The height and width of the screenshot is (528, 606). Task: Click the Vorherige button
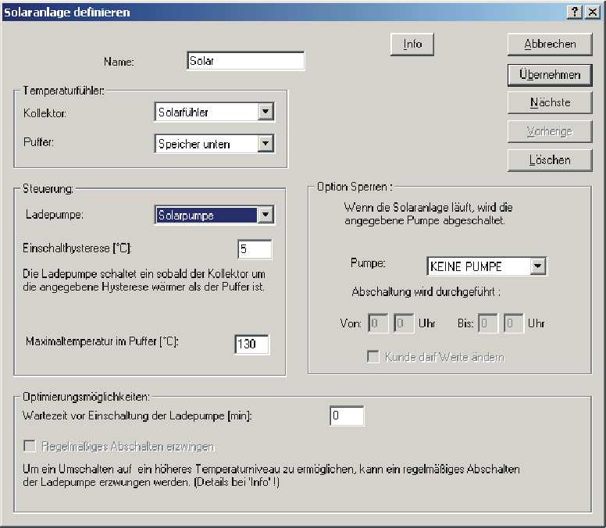click(550, 131)
